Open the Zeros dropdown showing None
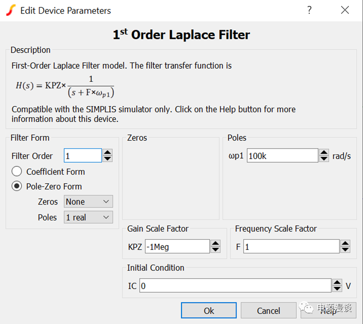The image size is (363, 324). [x=88, y=202]
